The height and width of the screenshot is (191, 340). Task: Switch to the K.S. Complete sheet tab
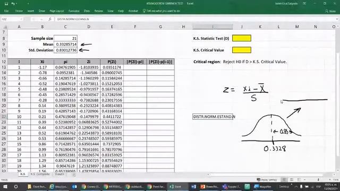(x=40, y=174)
